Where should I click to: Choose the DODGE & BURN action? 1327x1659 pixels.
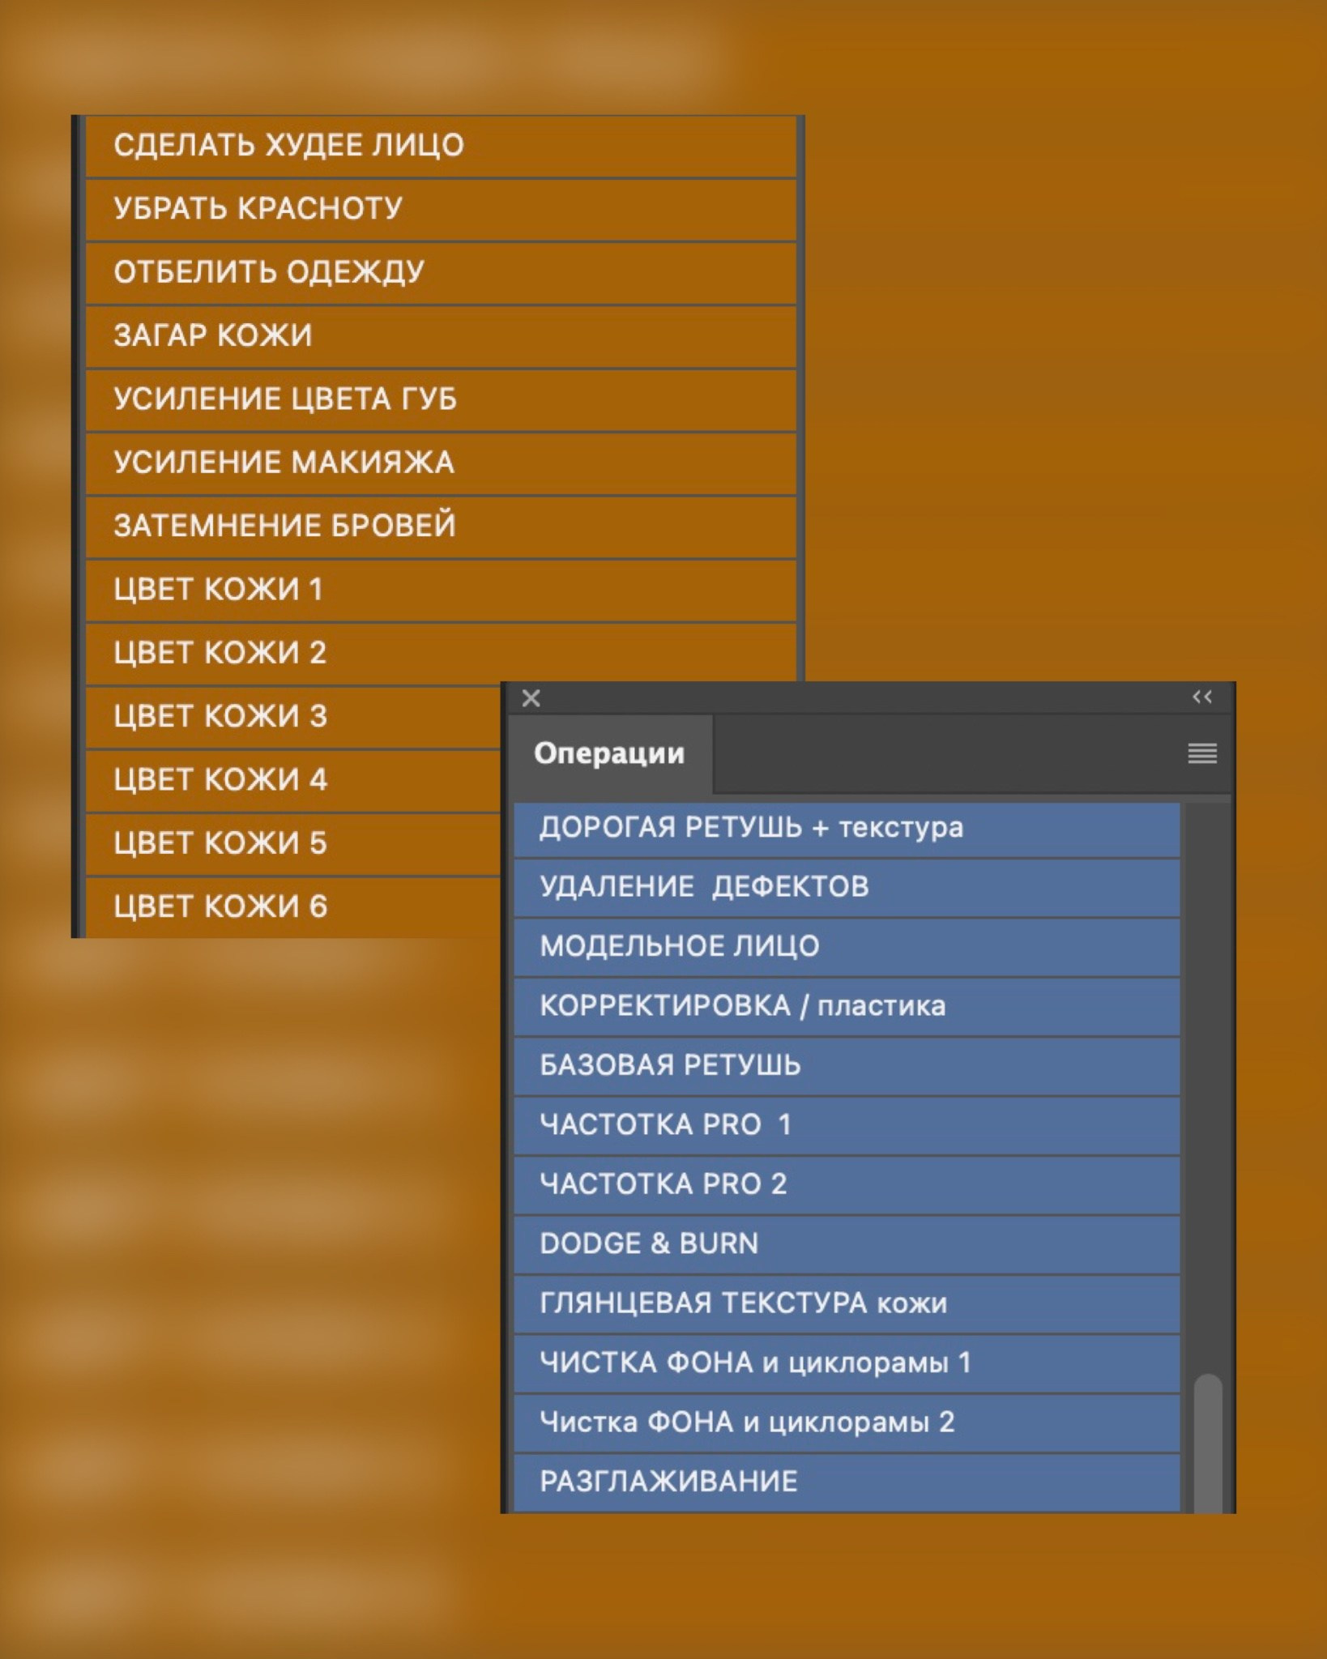846,1244
